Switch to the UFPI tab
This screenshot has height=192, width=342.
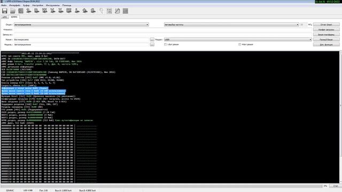click(5, 17)
